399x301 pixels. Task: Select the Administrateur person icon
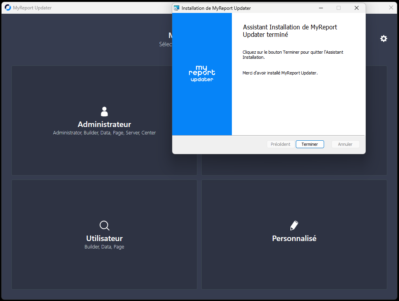coord(104,112)
